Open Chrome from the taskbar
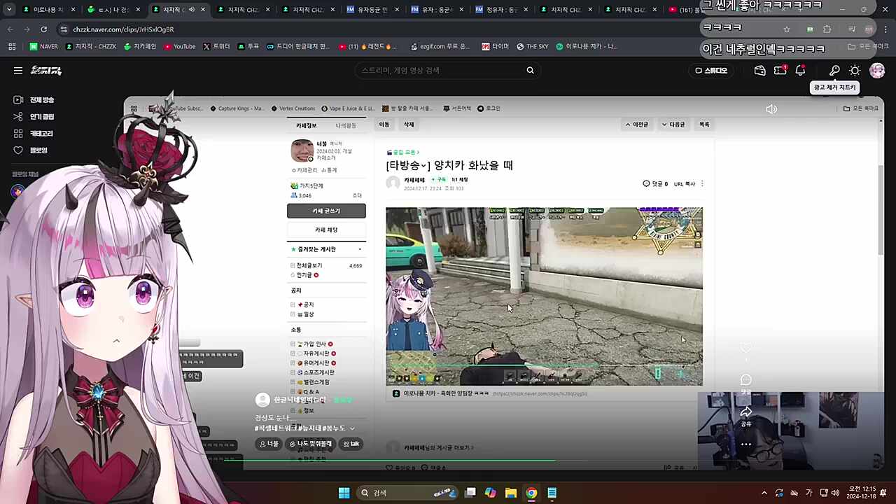 point(531,493)
